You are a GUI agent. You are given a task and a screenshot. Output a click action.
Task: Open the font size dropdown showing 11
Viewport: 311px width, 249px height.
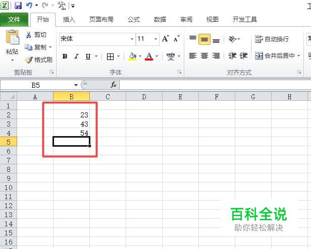pyautogui.click(x=155, y=39)
